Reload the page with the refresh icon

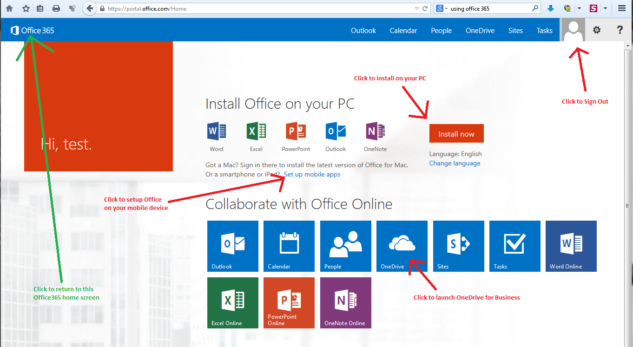coord(425,8)
